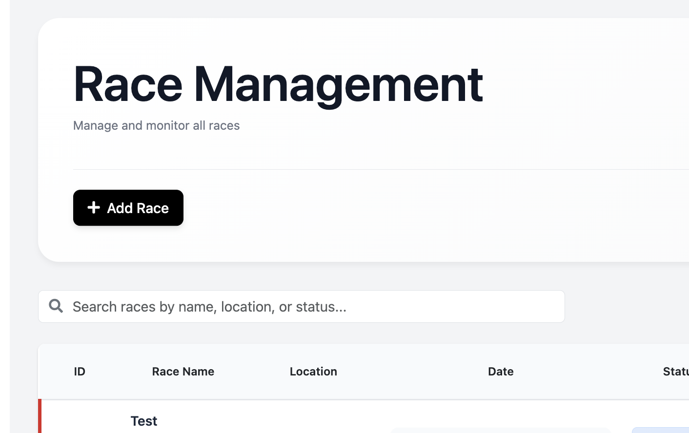Click the 'Manage and monitor all races' subtitle
The width and height of the screenshot is (689, 433).
pyautogui.click(x=156, y=125)
